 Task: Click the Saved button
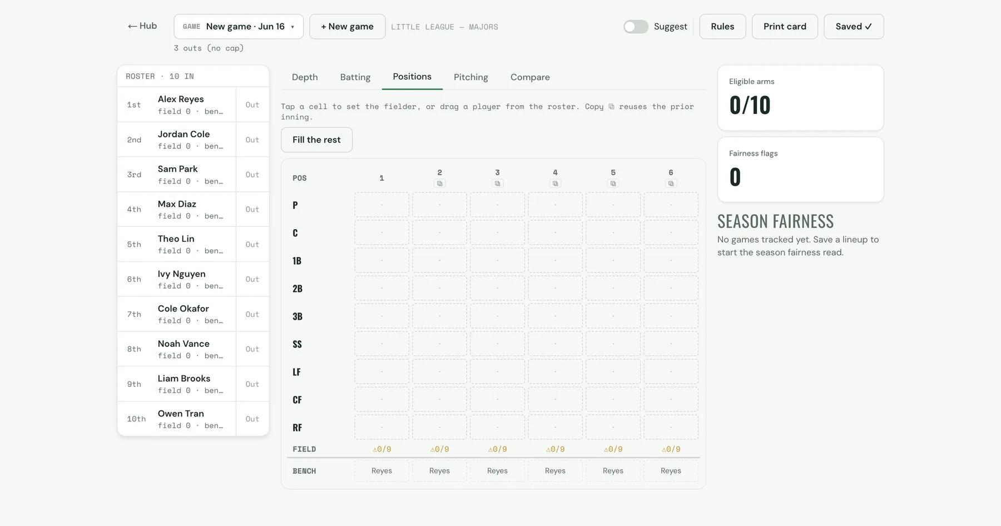click(854, 27)
